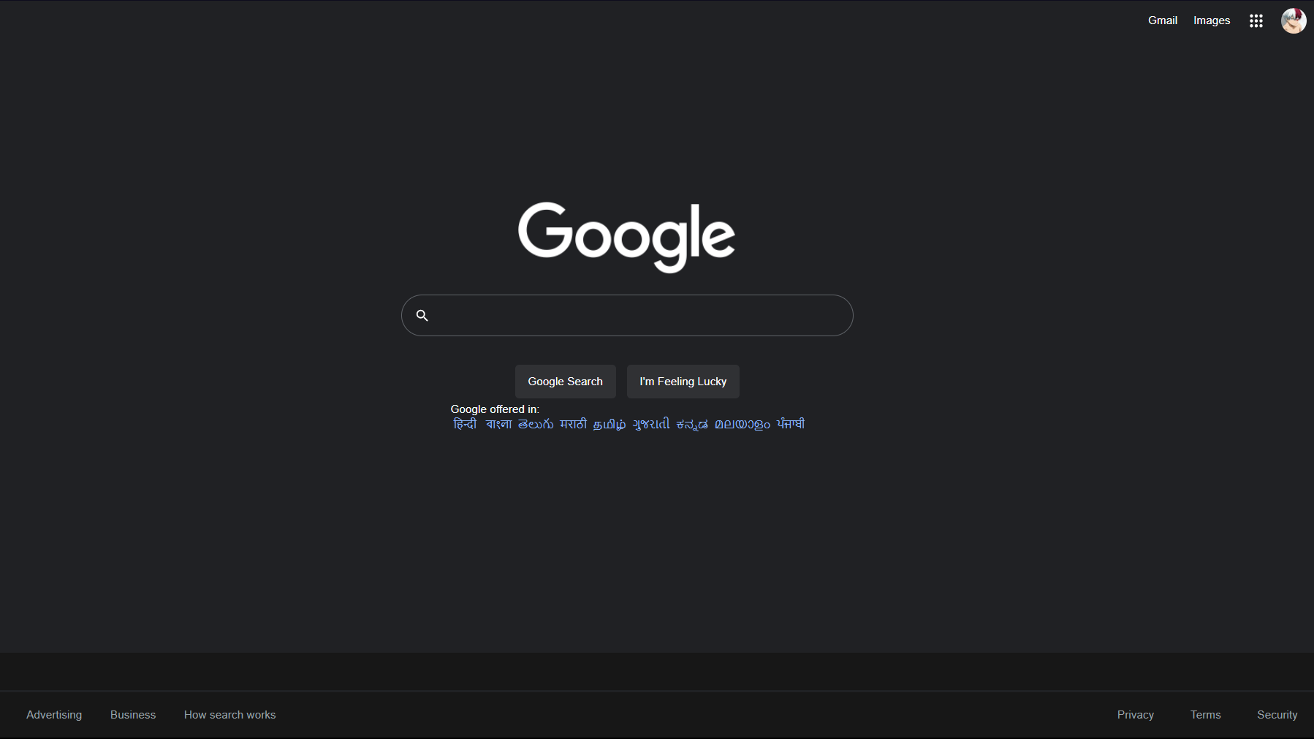Image resolution: width=1314 pixels, height=739 pixels.
Task: Click the I'm Feeling Lucky button
Action: [x=683, y=381]
